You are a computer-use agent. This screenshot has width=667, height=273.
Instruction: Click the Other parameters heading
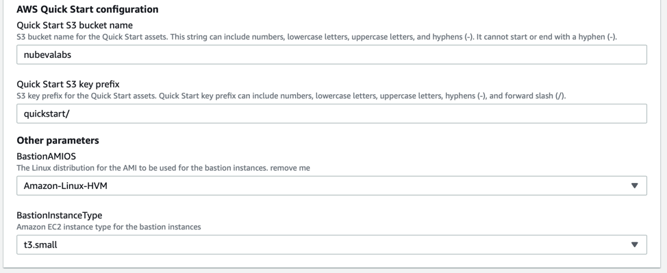pos(58,141)
